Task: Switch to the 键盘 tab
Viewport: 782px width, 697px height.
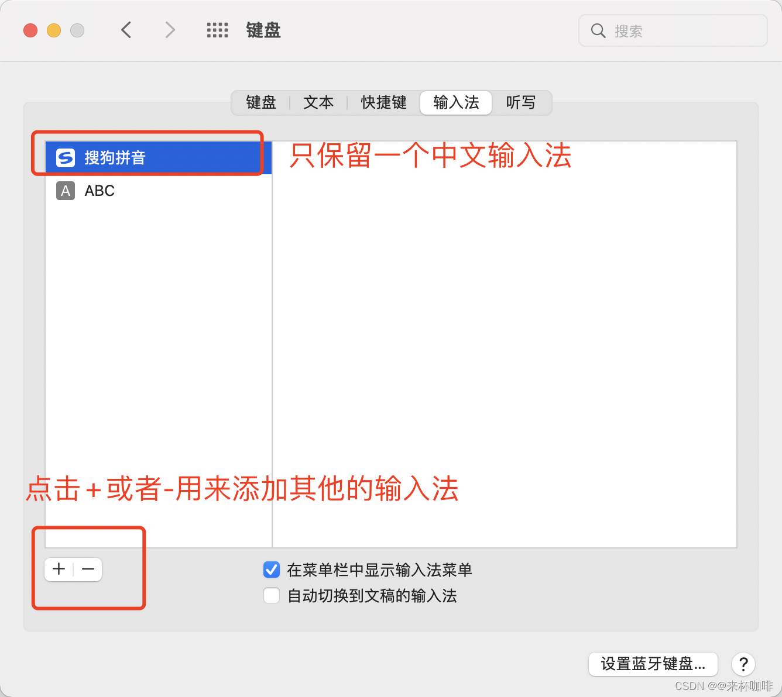Action: click(261, 103)
